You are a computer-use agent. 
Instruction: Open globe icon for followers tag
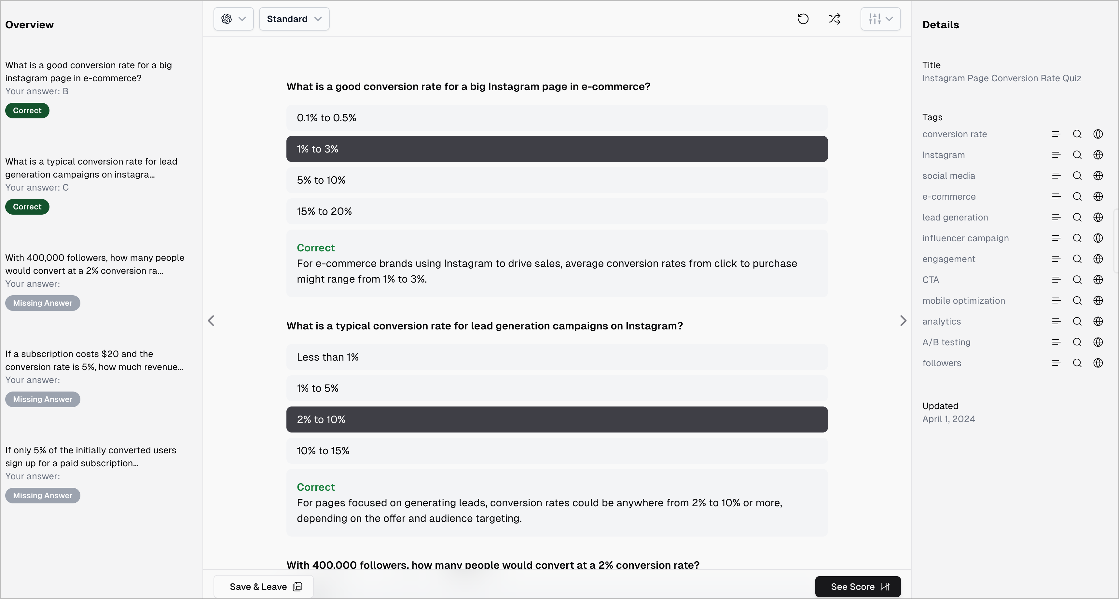1098,363
